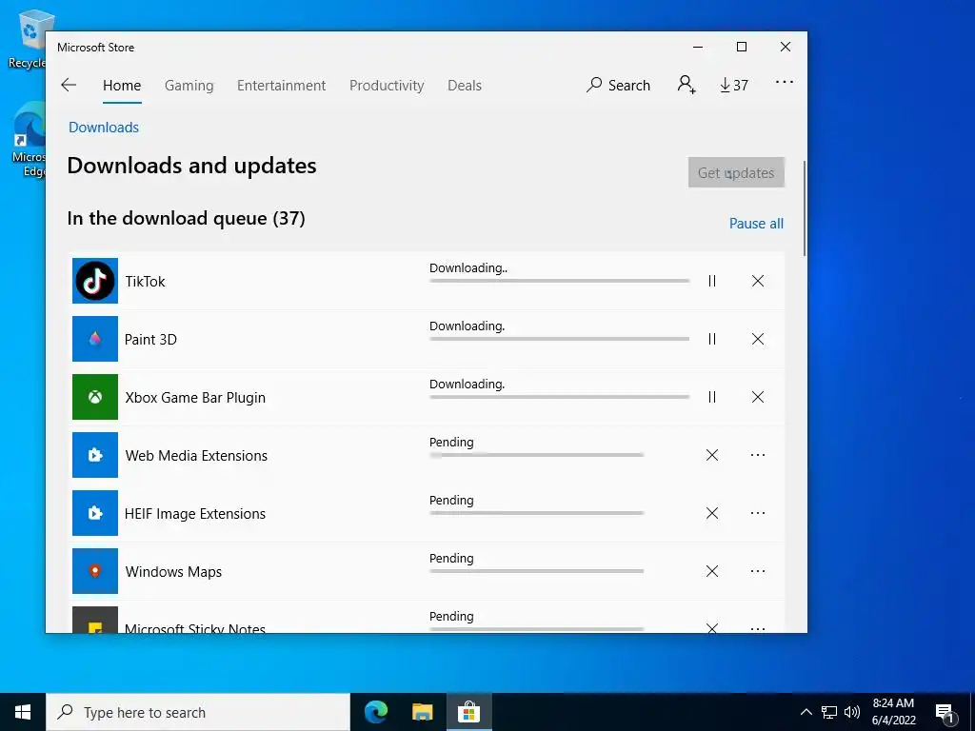Select the Microsoft Edge desktop shortcut

[29, 140]
